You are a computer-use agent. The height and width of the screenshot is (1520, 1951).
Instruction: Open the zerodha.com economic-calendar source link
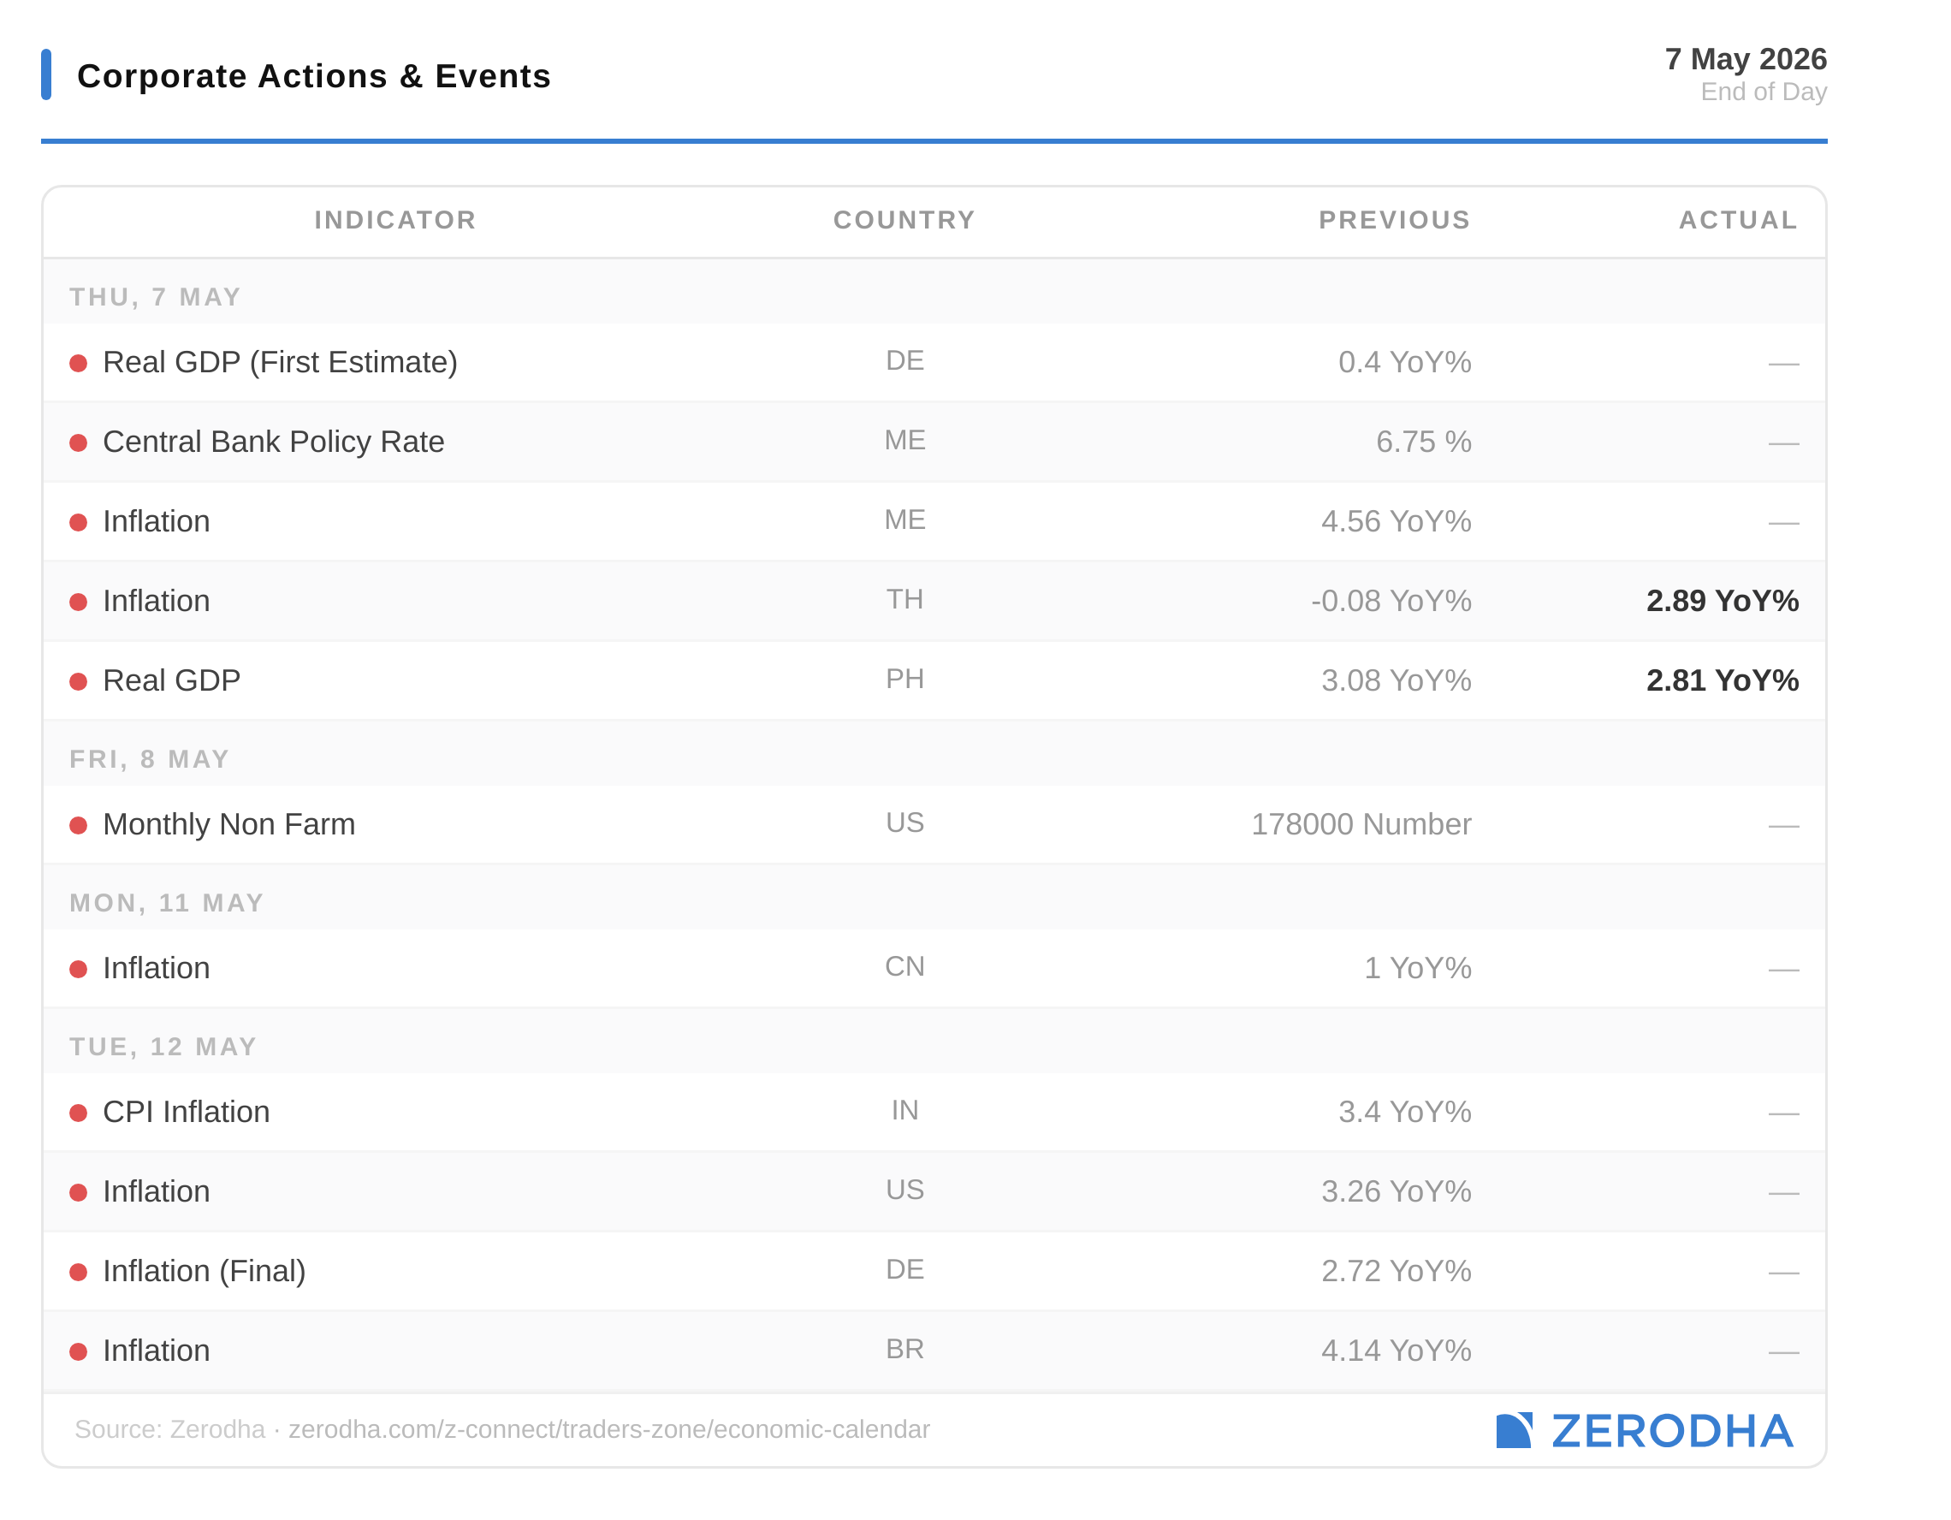[x=609, y=1429]
